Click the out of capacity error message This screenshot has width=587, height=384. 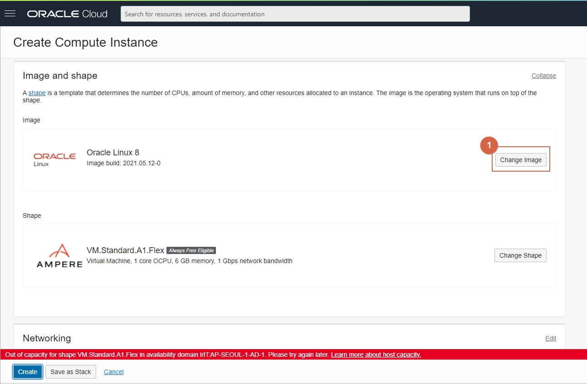167,355
